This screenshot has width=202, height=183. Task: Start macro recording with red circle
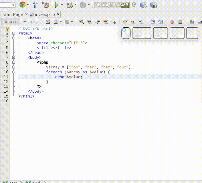tap(172, 22)
